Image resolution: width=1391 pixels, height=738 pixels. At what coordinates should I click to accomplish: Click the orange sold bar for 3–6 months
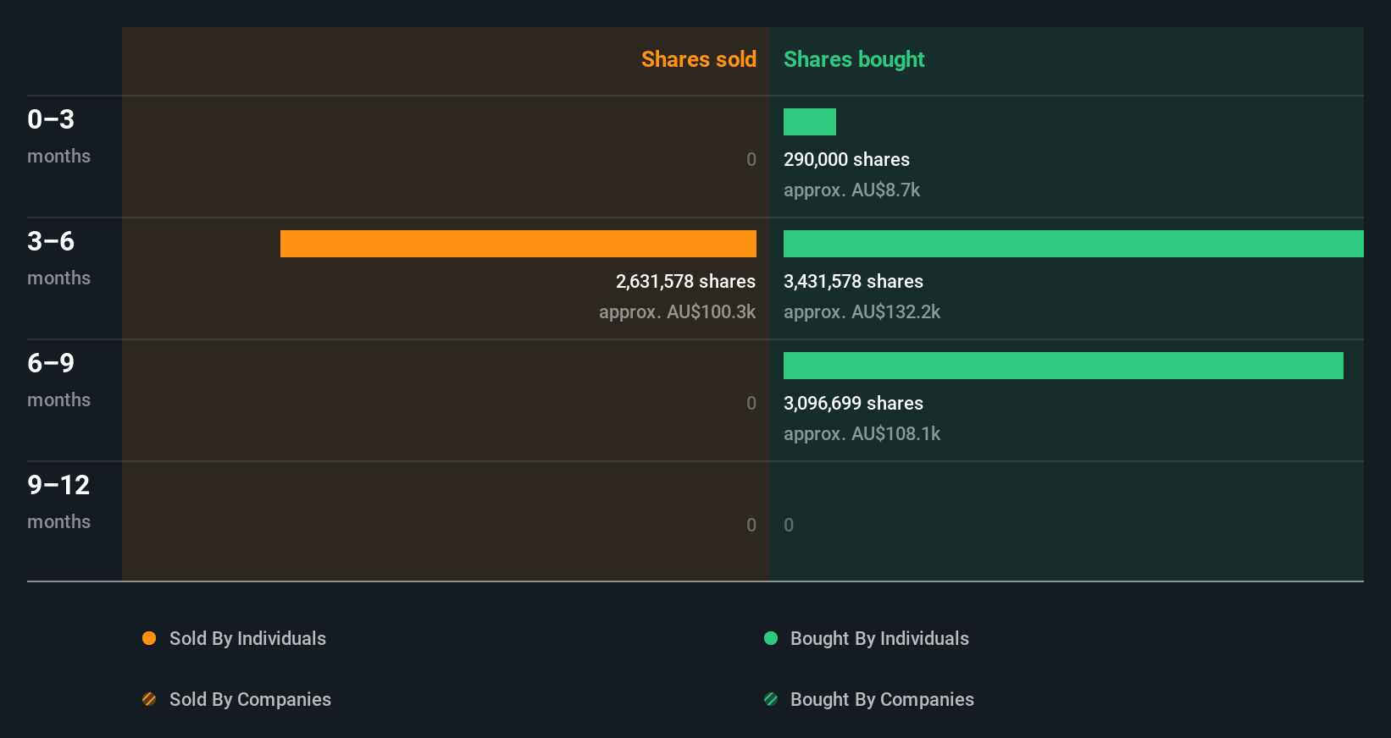[x=518, y=244]
